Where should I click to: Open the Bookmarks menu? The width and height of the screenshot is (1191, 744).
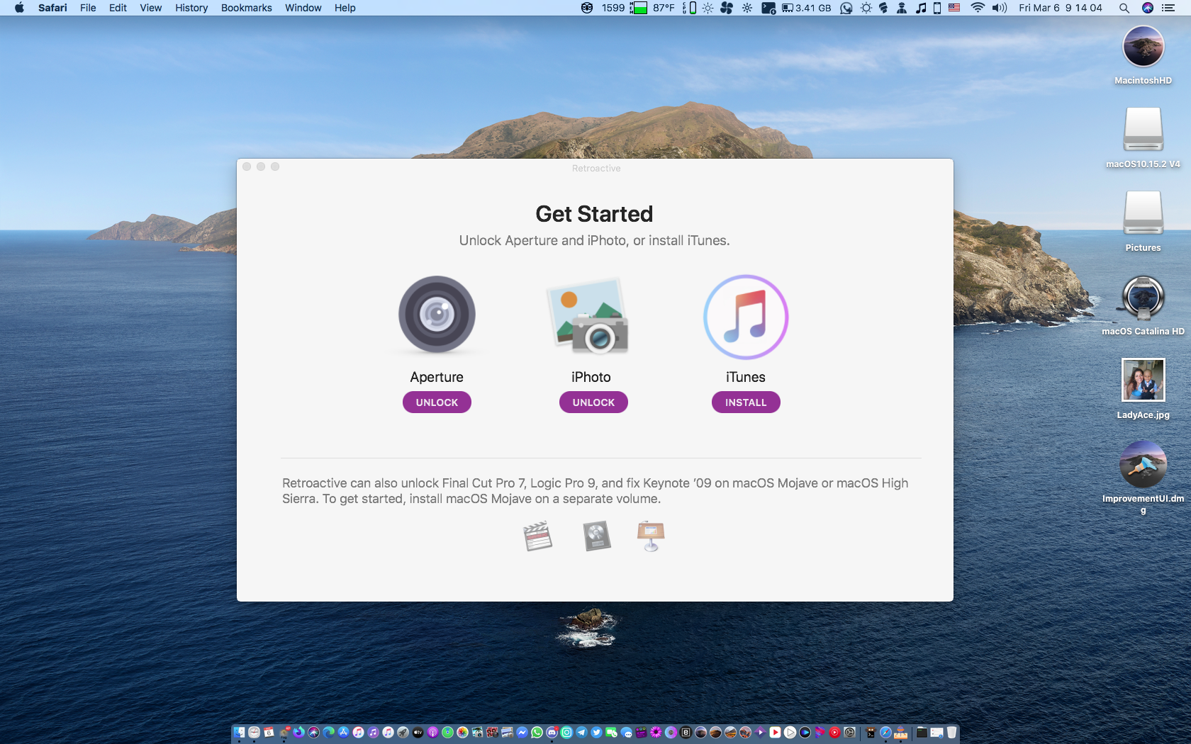coord(247,8)
